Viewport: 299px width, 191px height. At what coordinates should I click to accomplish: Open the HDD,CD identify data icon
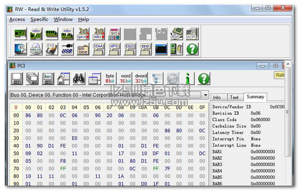tap(36, 49)
